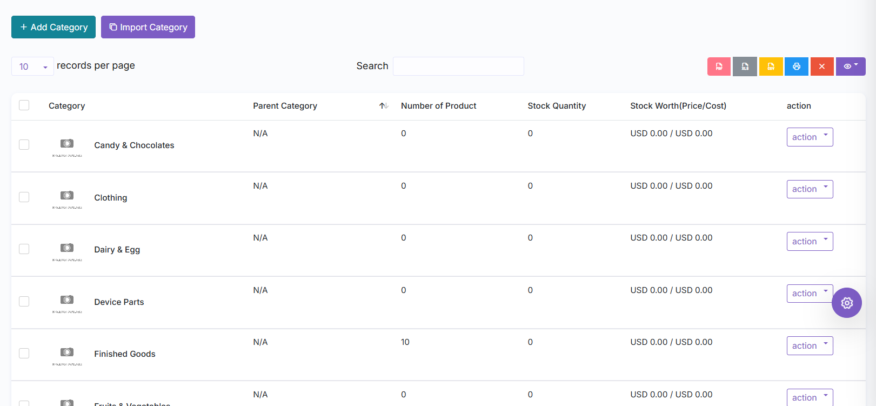876x406 pixels.
Task: Focus the Search input field
Action: (x=458, y=66)
